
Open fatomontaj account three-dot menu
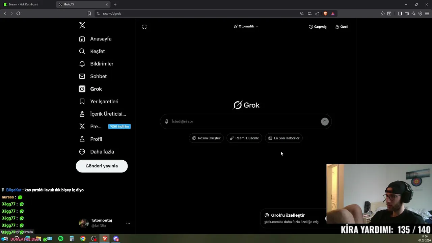128,223
